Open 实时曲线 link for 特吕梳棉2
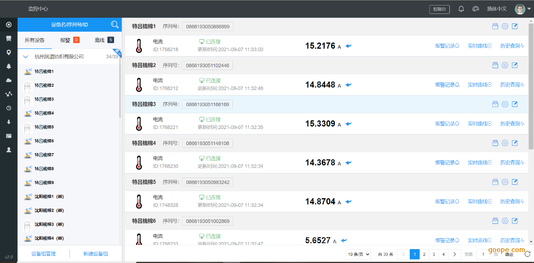The width and height of the screenshot is (534, 263). click(479, 85)
